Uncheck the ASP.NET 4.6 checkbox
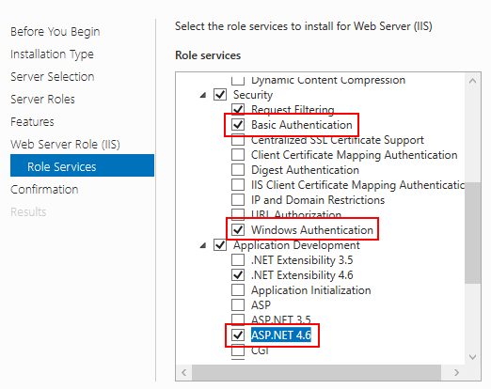Screen dimensions: 491x389 (238, 335)
